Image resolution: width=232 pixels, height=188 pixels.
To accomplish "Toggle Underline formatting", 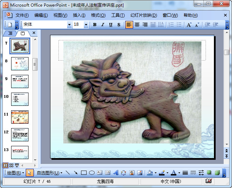I will (x=111, y=25).
